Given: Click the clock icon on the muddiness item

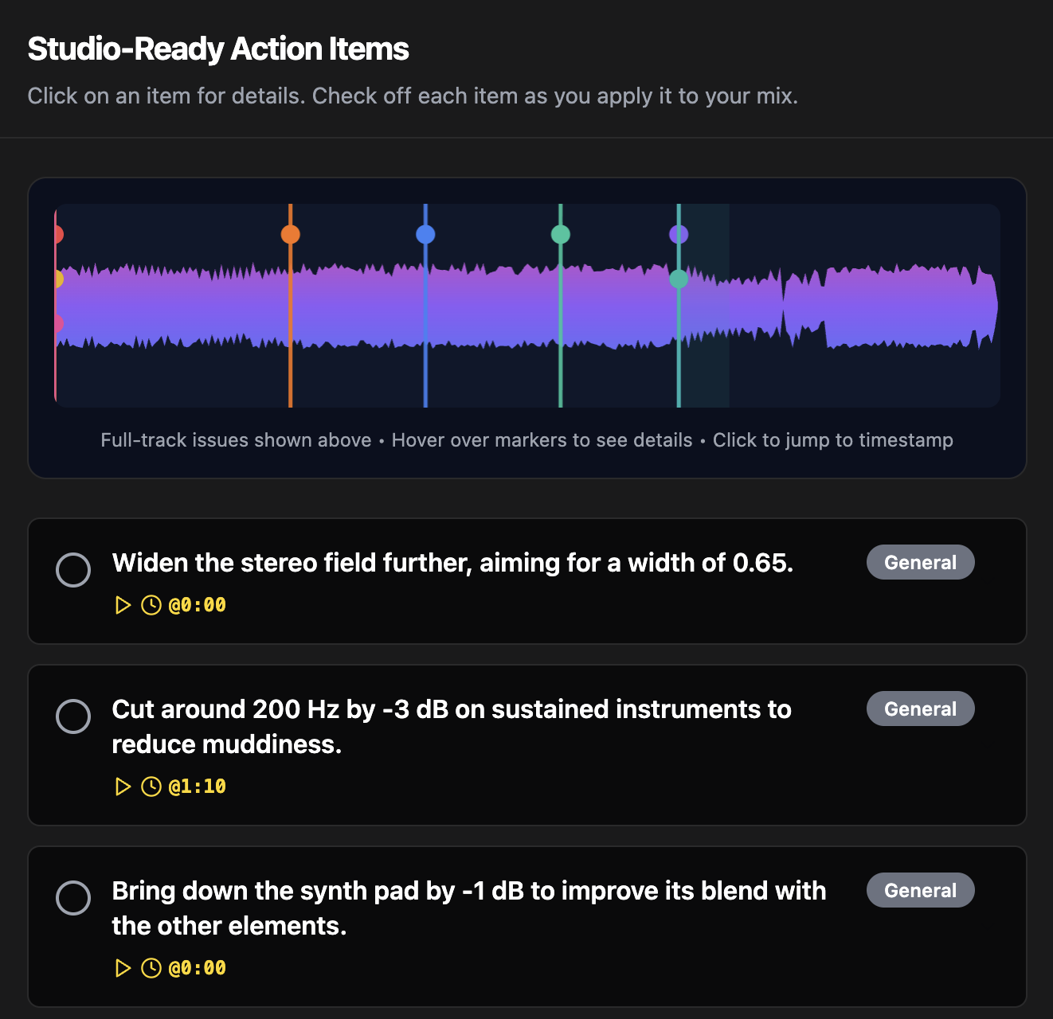Looking at the screenshot, I should 151,786.
